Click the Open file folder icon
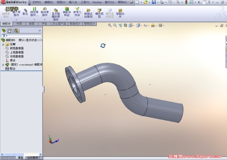 [146, 2]
